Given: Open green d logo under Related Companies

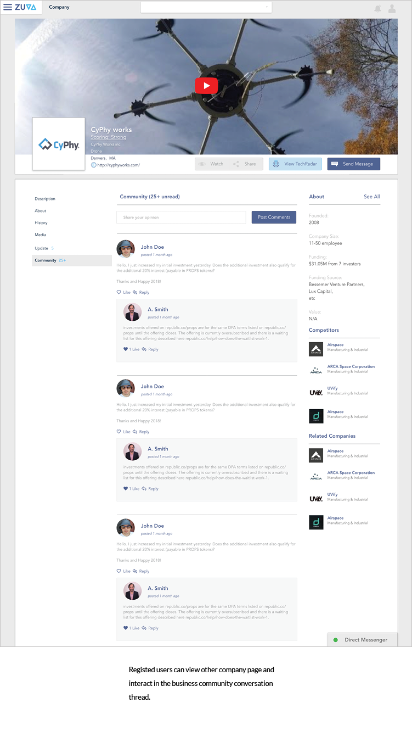Looking at the screenshot, I should pos(316,522).
